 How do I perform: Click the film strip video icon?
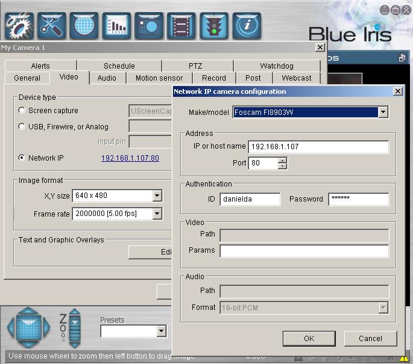pyautogui.click(x=181, y=26)
